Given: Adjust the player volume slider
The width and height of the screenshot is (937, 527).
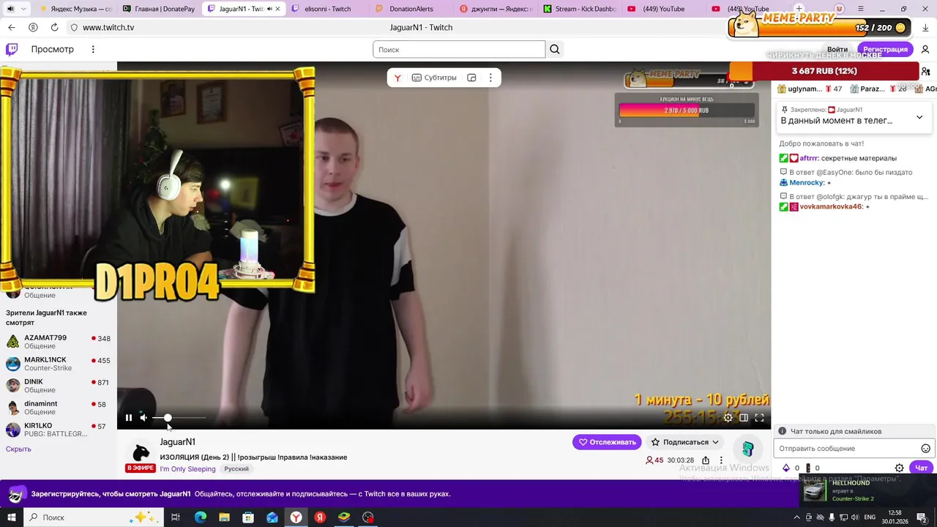Looking at the screenshot, I should pos(179,418).
